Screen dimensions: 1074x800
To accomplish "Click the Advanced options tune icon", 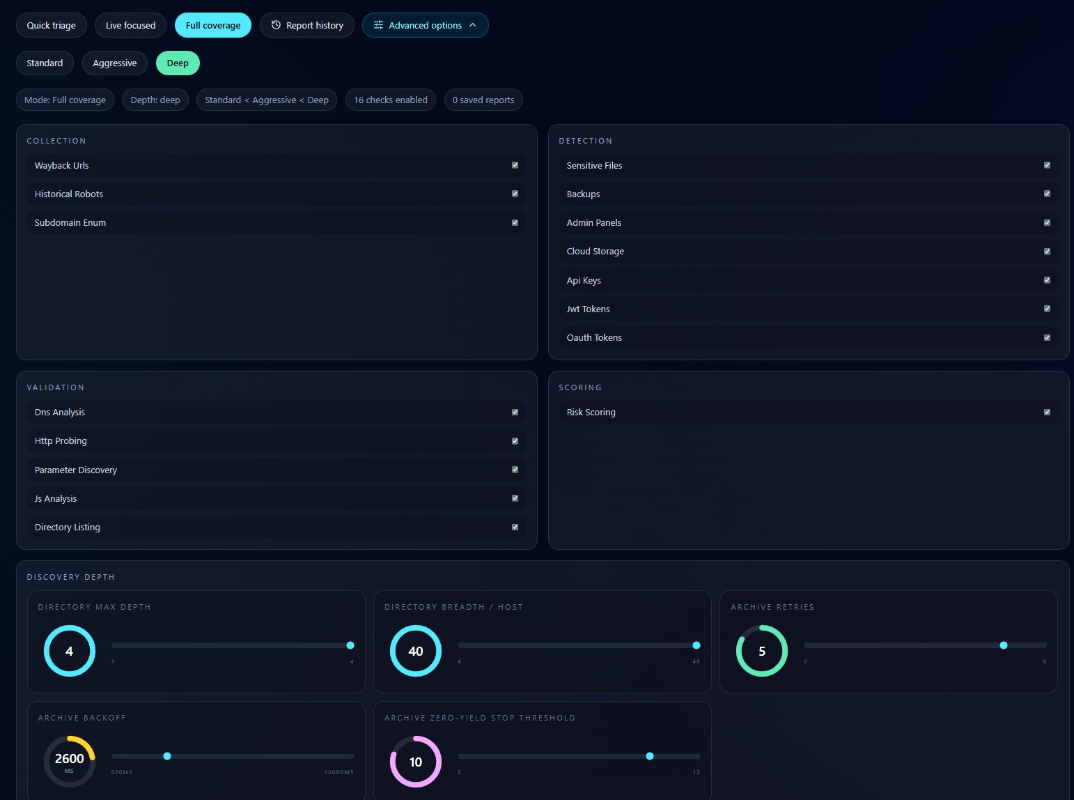I will click(378, 25).
